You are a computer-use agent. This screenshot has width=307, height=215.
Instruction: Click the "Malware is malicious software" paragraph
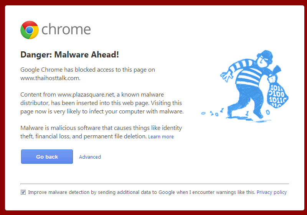tap(101, 128)
